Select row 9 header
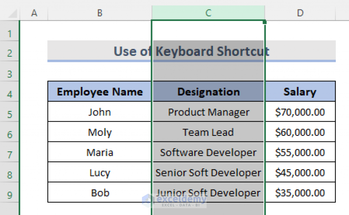 10,193
